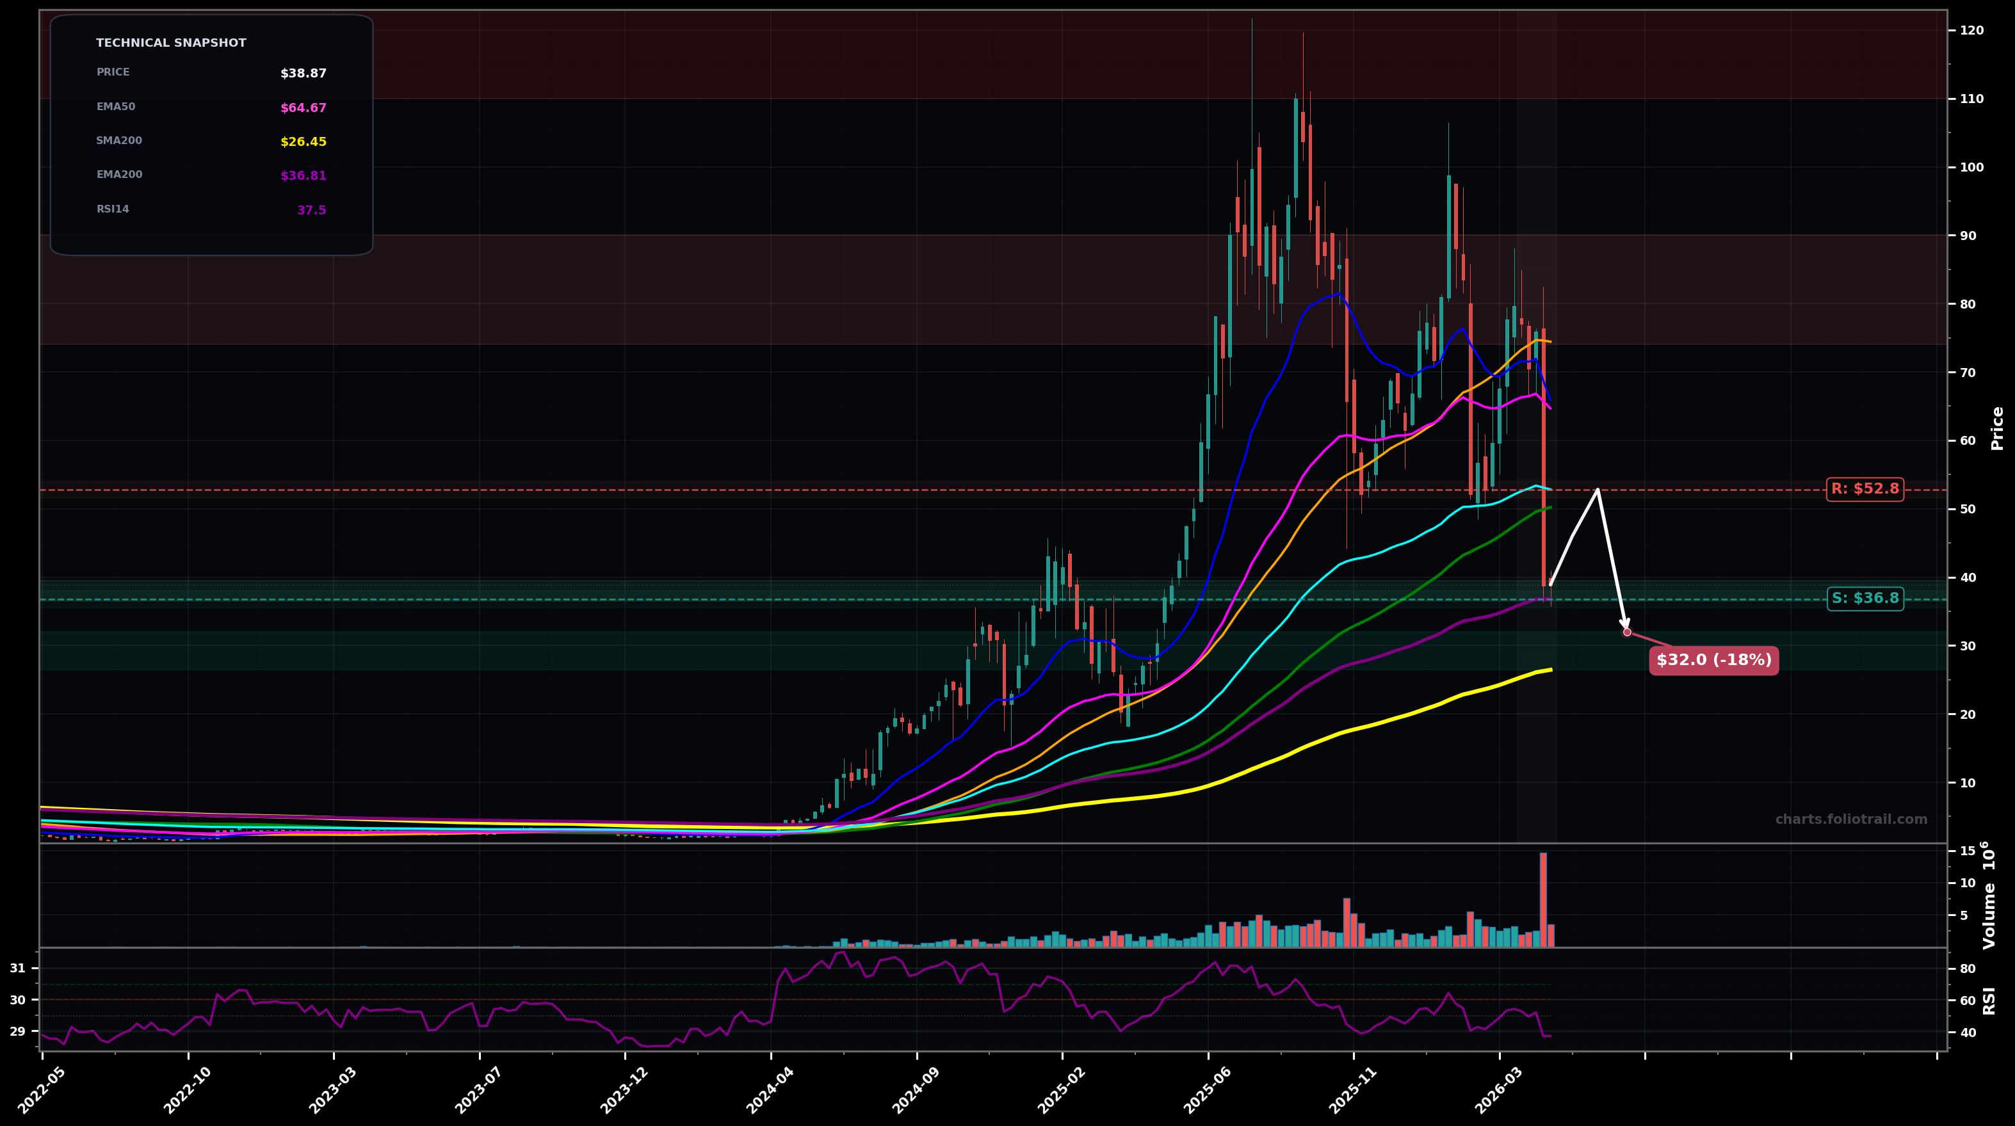Click the PRICE label in snapshot panel
2015x1126 pixels.
click(x=113, y=72)
